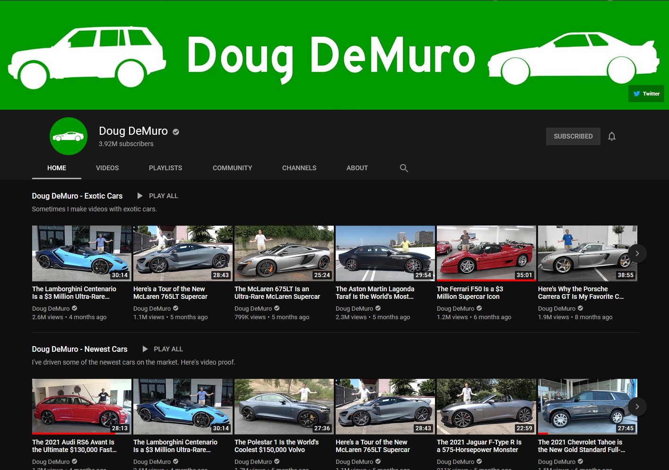Viewport: 669px width, 470px height.
Task: Open the Doug DeMuro - Newest Cars playlist title
Action: point(79,349)
